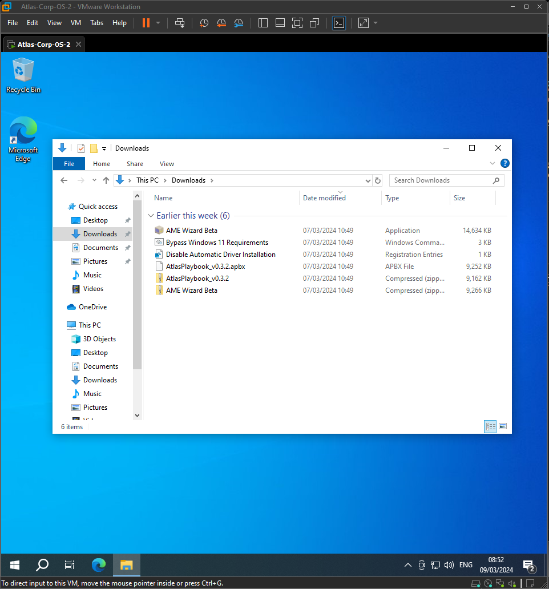Collapse the 'Earlier this week' group
Screen dimensions: 549x589
(x=151, y=216)
